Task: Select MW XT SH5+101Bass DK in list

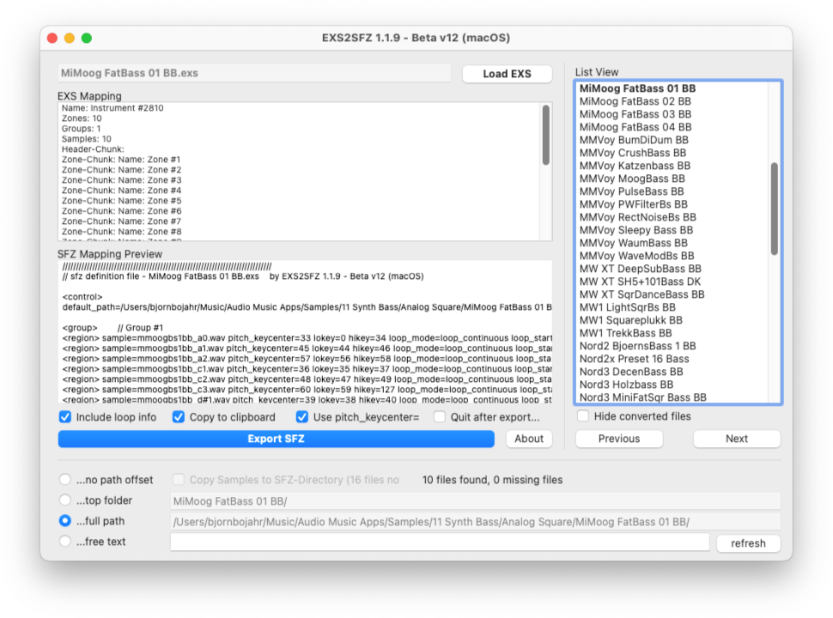Action: [640, 282]
